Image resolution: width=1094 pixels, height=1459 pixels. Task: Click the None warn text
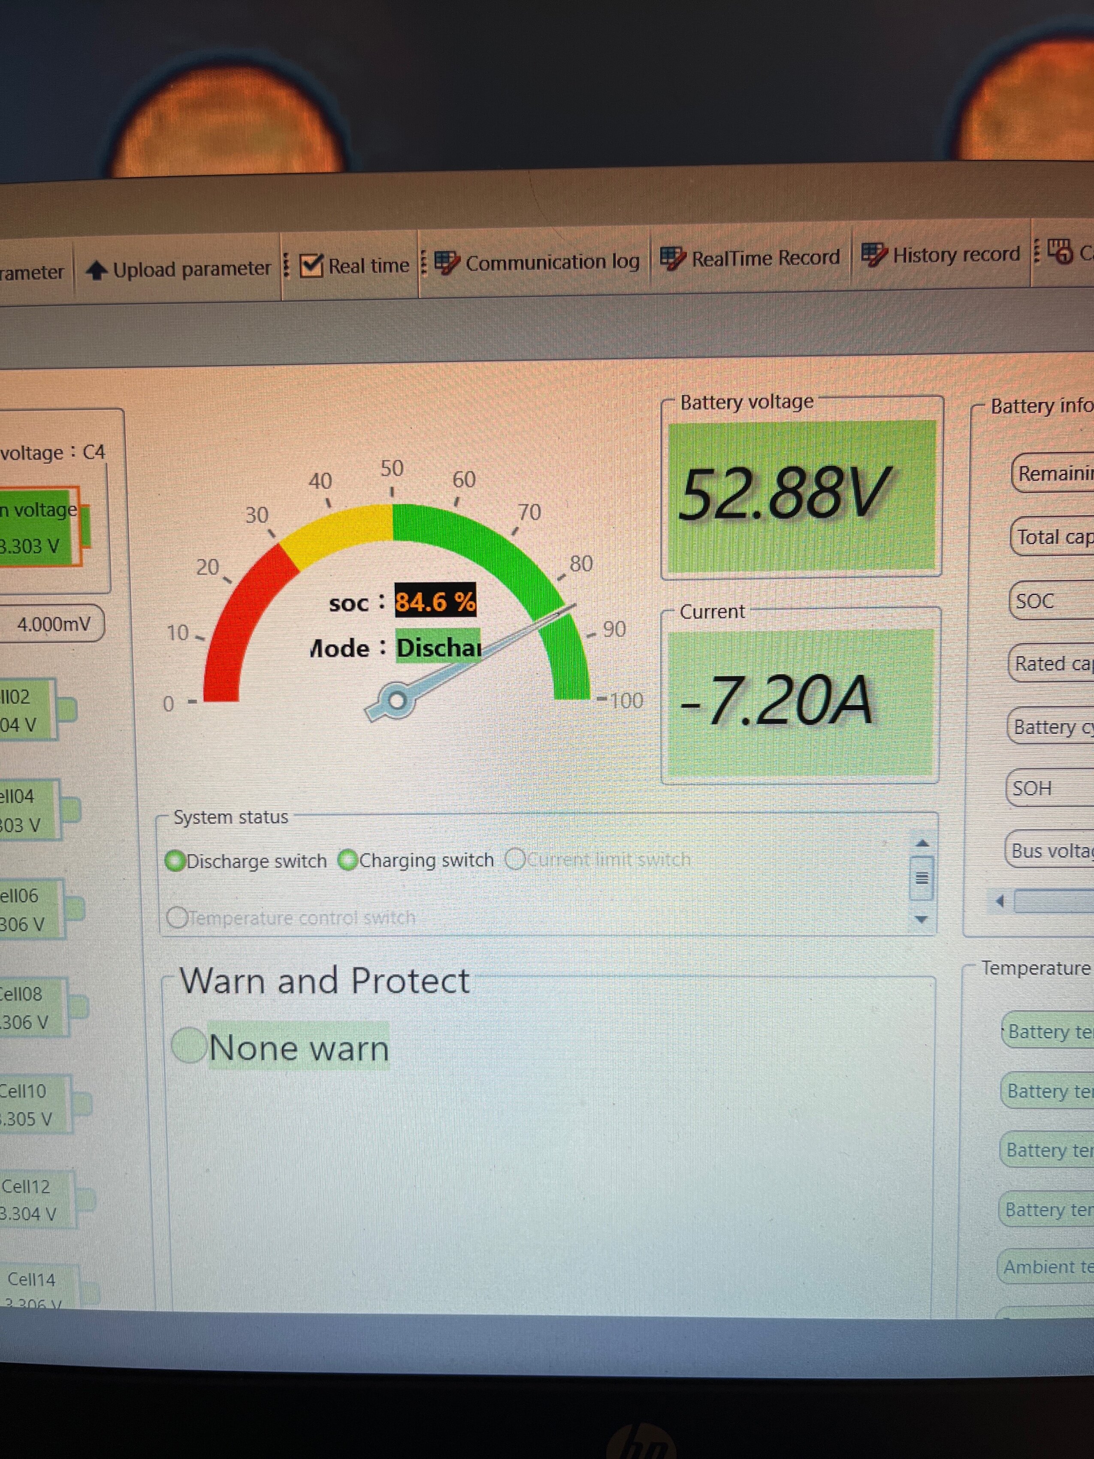pyautogui.click(x=299, y=1047)
